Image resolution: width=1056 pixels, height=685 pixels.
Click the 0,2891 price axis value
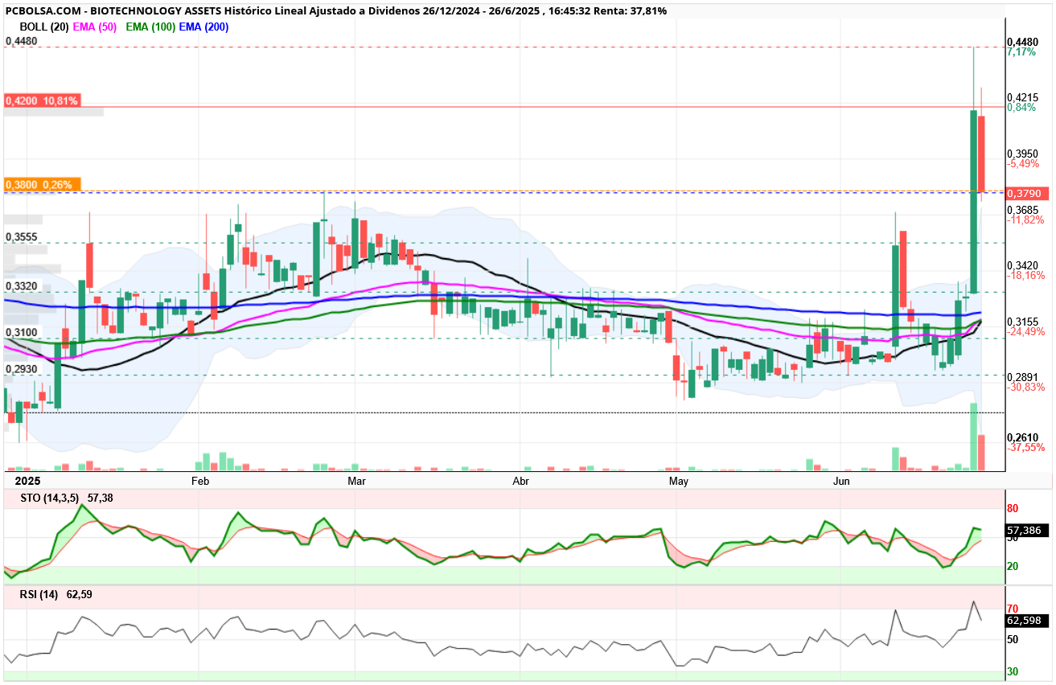click(x=1023, y=376)
